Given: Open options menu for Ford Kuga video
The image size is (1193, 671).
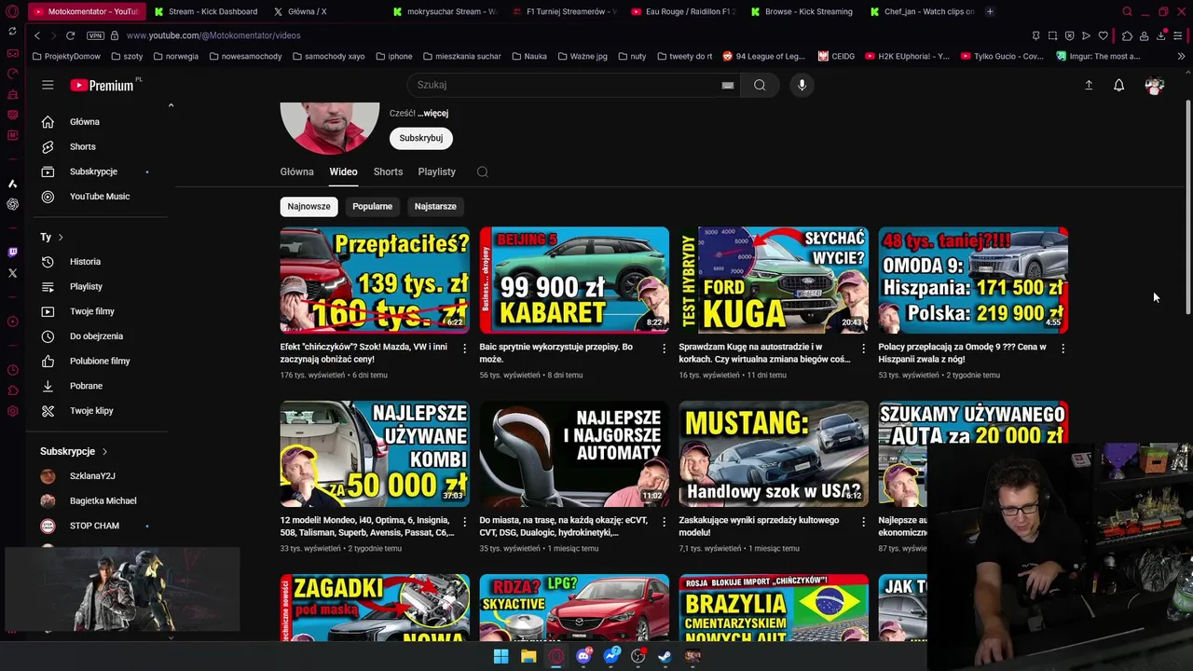Looking at the screenshot, I should tap(864, 349).
